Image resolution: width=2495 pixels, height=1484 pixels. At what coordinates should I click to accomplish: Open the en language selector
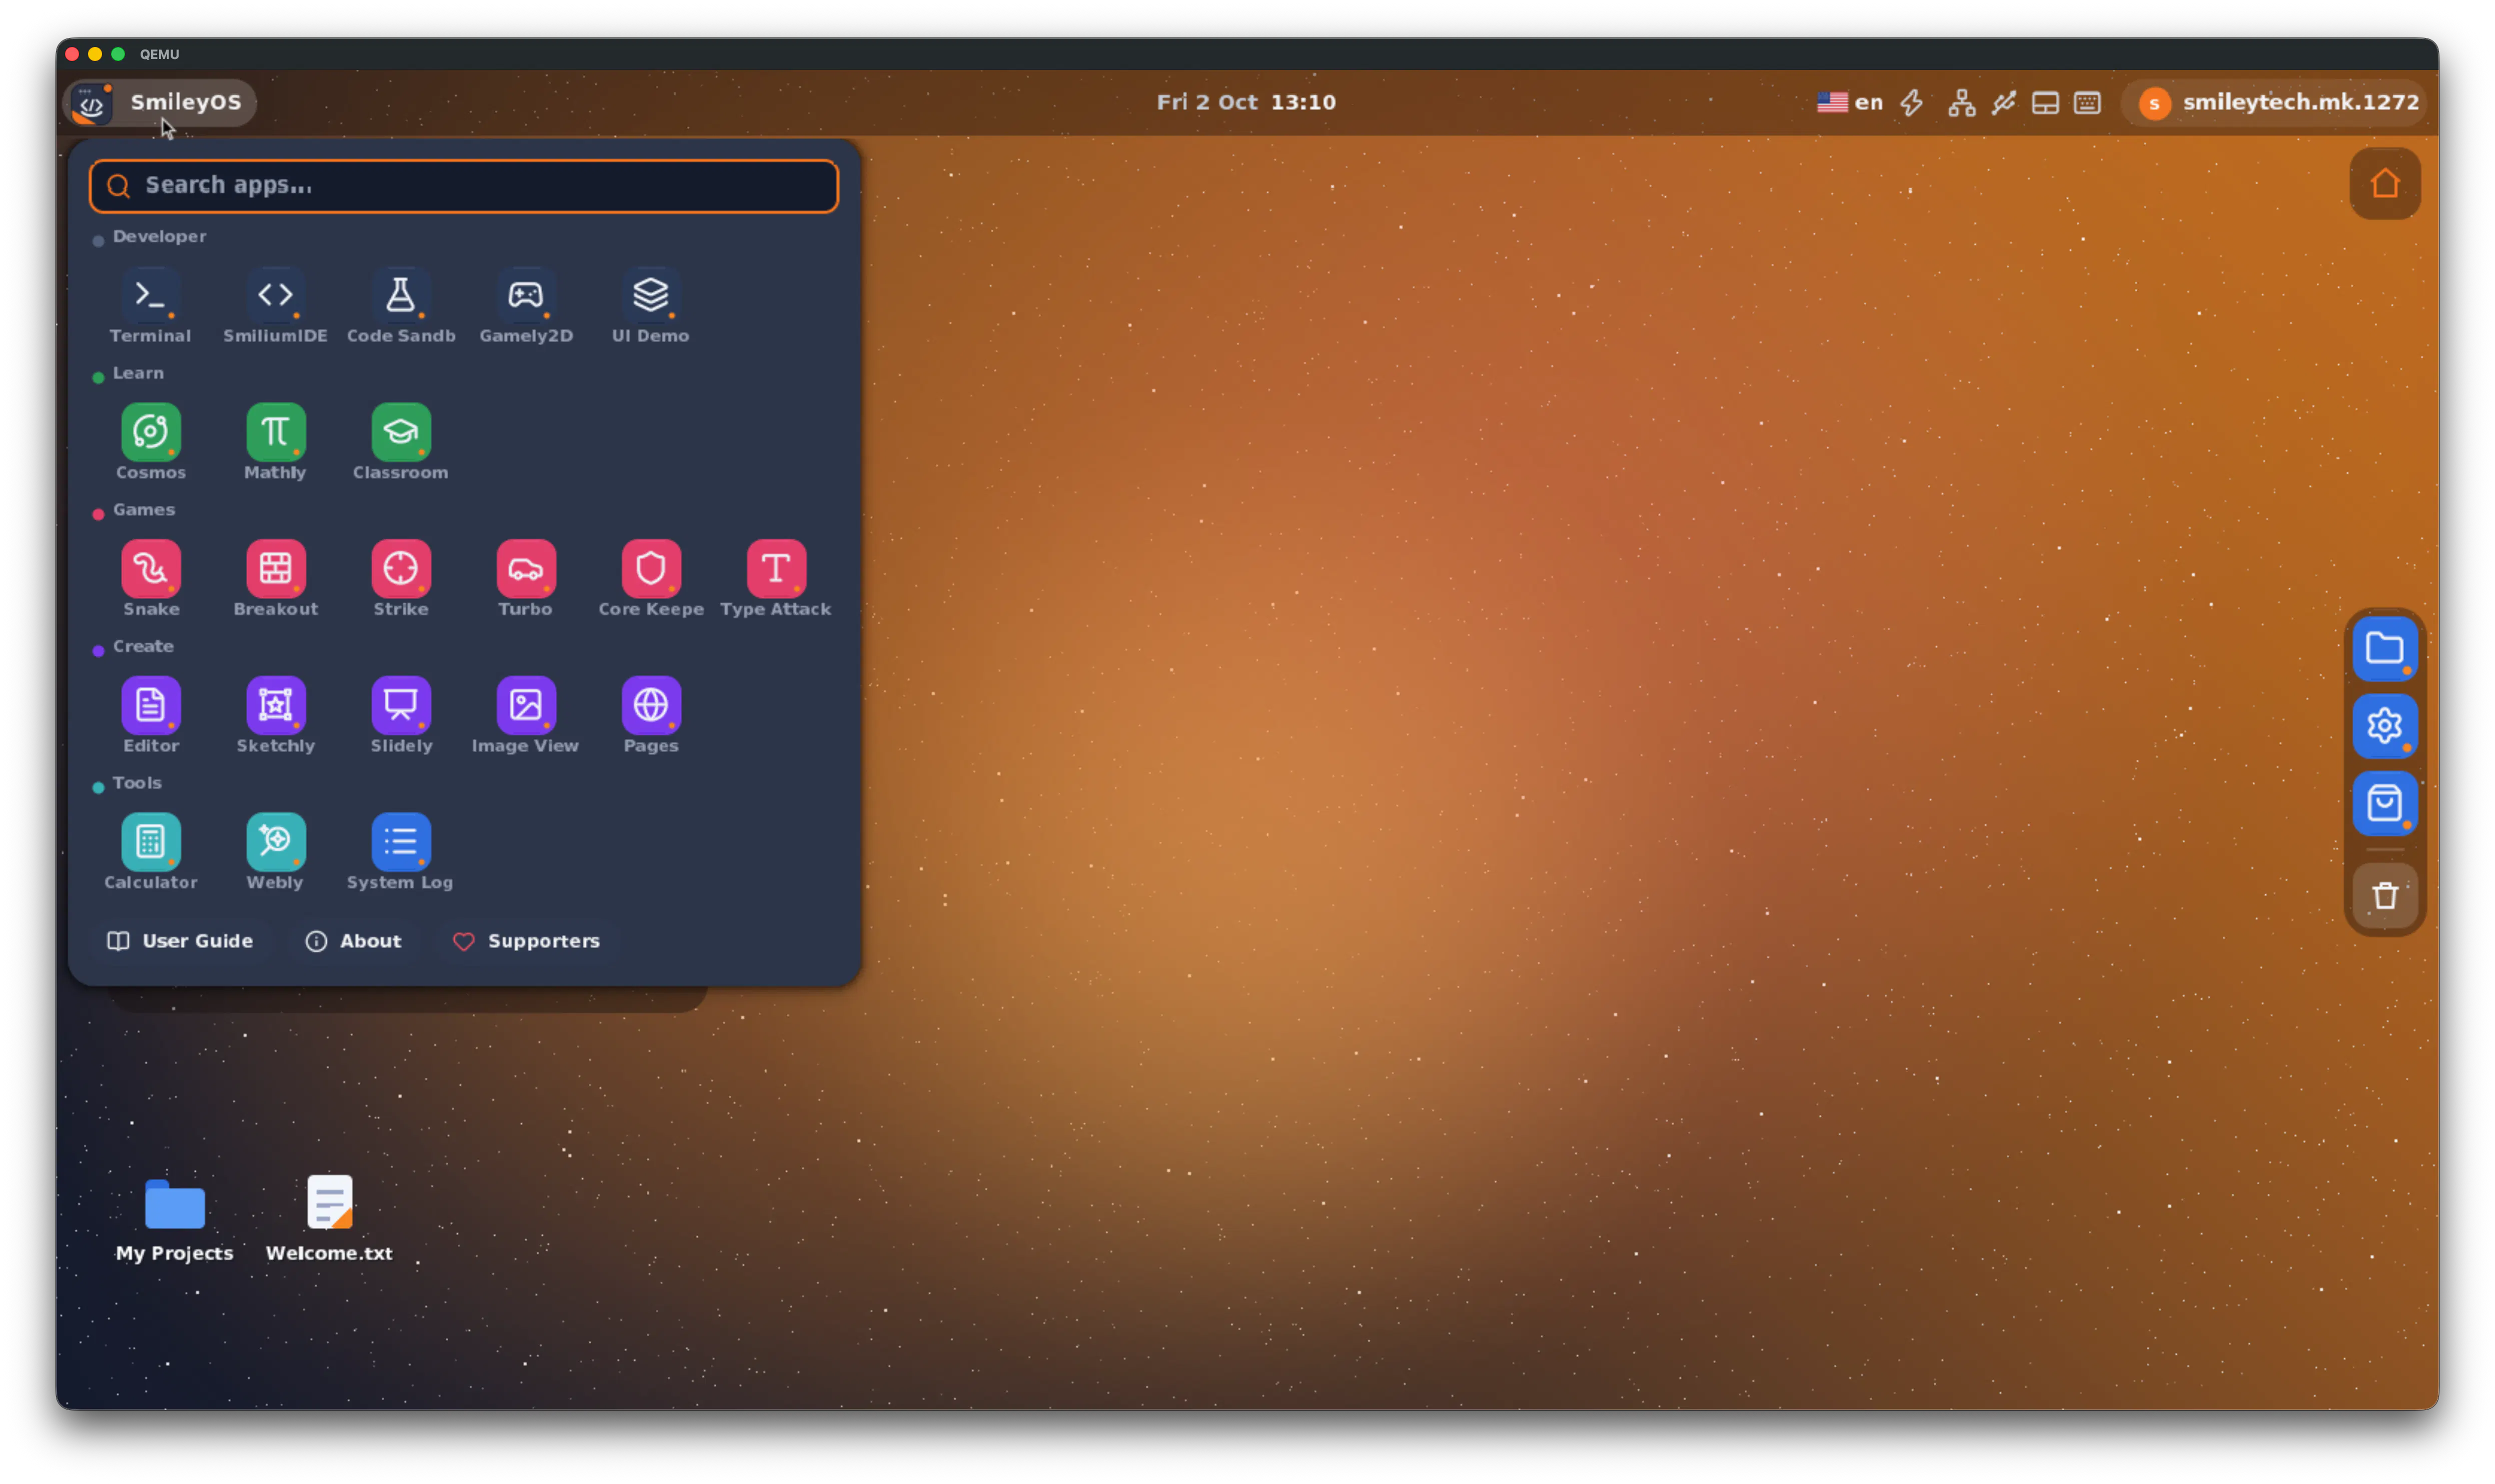pos(1851,102)
